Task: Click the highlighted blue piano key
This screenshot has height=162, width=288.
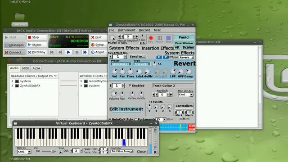Action: pos(124,142)
